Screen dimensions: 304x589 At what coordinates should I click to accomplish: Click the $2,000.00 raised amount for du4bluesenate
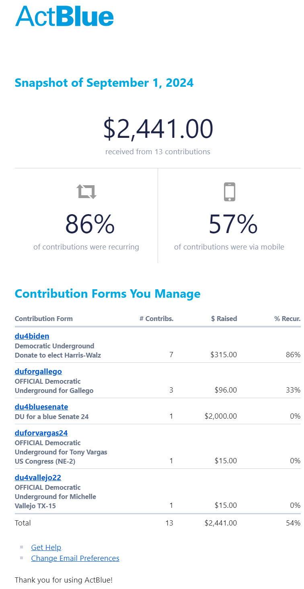click(x=221, y=416)
